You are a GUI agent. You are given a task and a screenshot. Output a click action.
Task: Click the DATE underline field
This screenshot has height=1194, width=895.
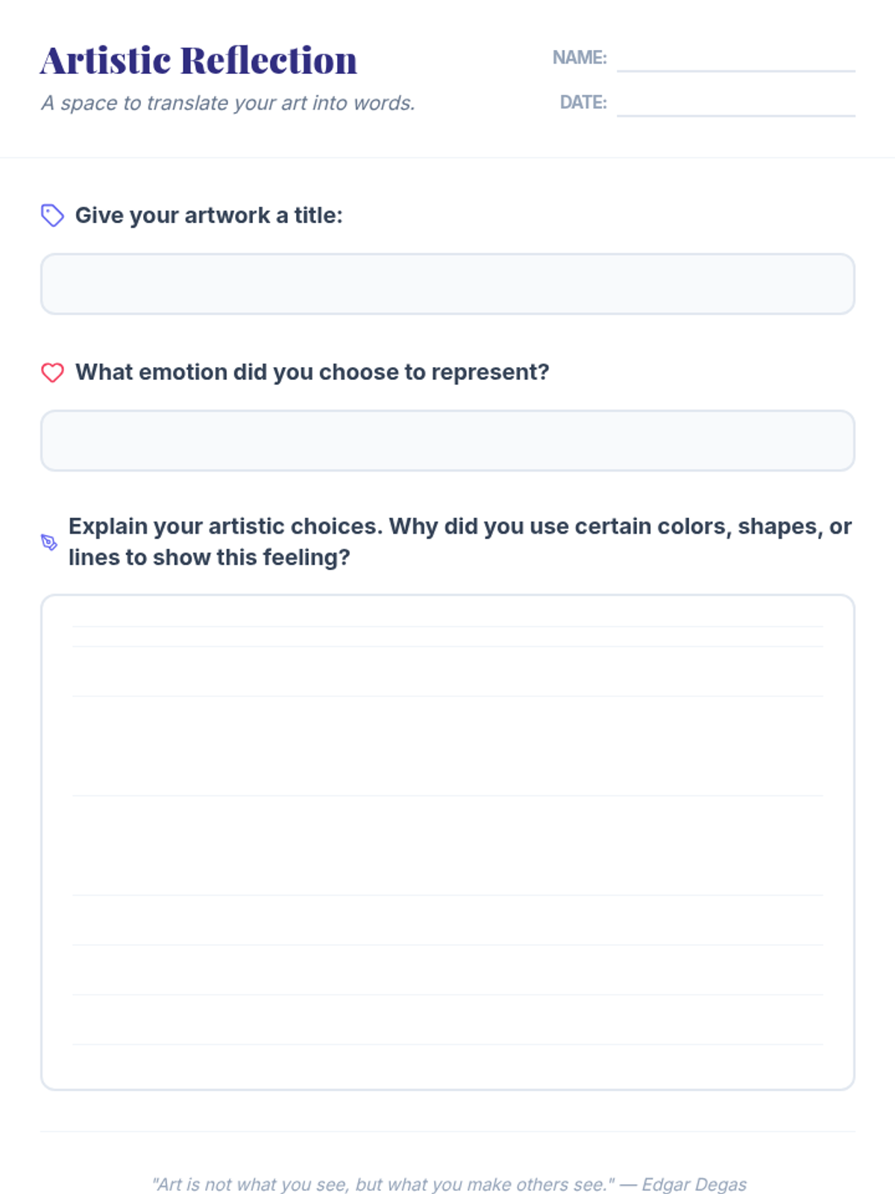(x=735, y=104)
